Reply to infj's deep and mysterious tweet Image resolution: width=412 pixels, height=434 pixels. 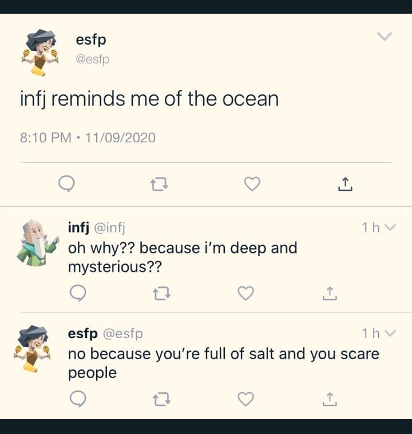pyautogui.click(x=77, y=293)
